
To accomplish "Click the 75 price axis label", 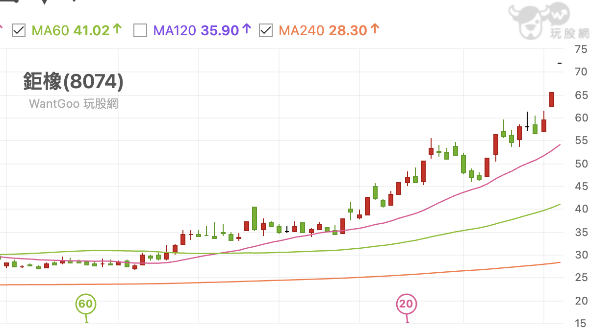I will pyautogui.click(x=581, y=49).
